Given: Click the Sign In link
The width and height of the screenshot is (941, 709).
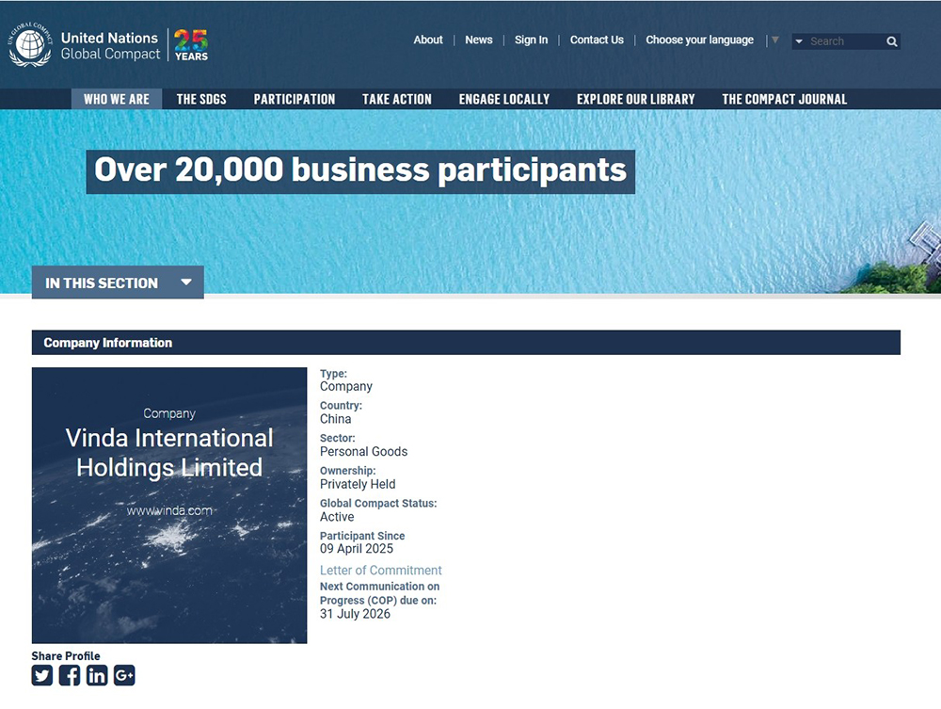Looking at the screenshot, I should coord(531,40).
